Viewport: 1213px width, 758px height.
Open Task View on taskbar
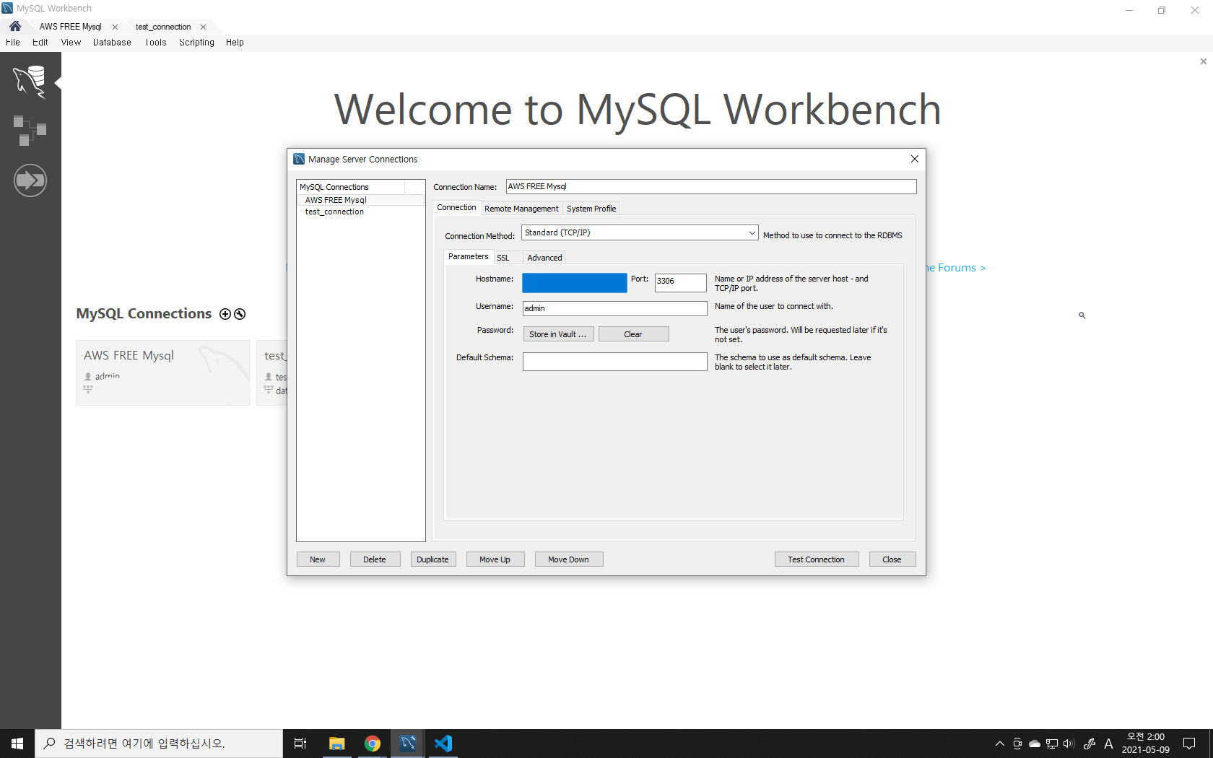point(300,744)
